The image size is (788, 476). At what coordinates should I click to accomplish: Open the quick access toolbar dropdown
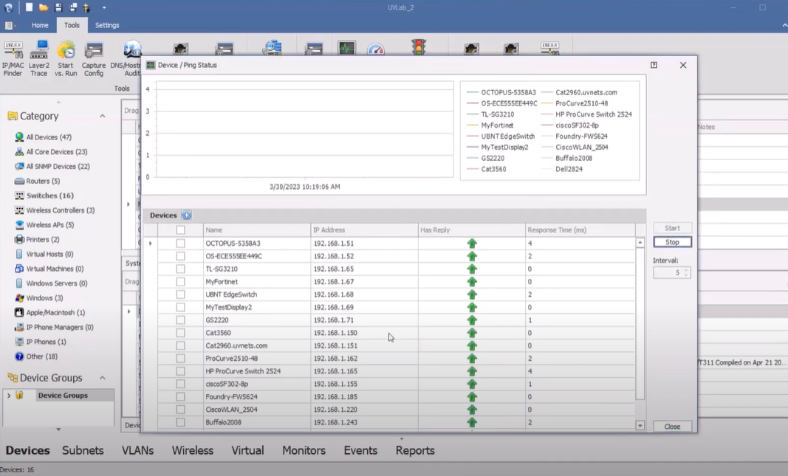[104, 7]
